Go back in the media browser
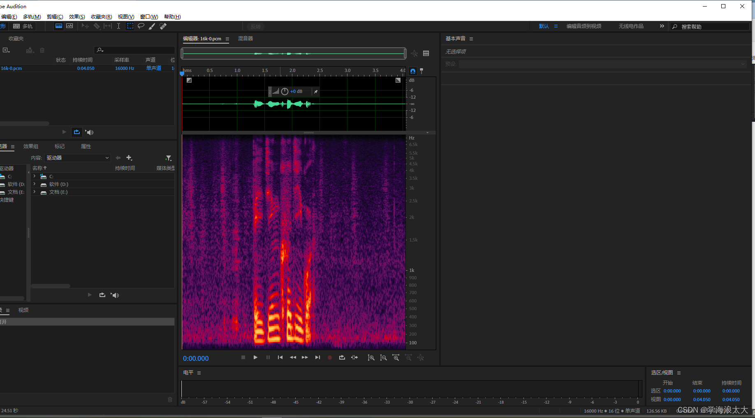The width and height of the screenshot is (755, 418). [x=118, y=158]
